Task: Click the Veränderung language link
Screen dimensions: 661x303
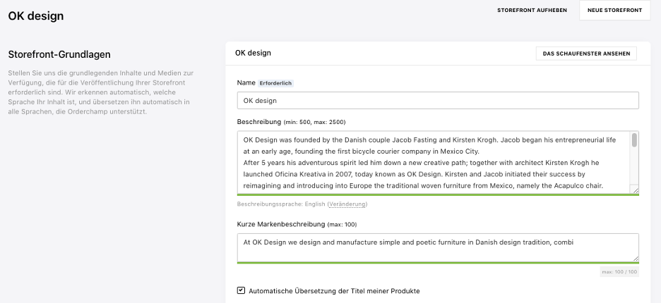Action: tap(347, 204)
